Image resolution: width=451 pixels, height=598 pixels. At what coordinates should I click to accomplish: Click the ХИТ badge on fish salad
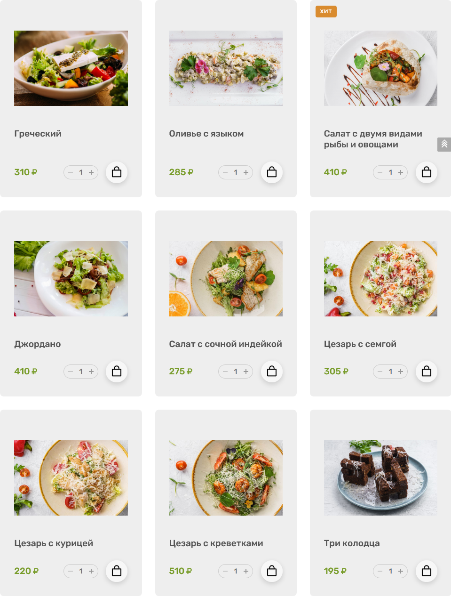326,11
